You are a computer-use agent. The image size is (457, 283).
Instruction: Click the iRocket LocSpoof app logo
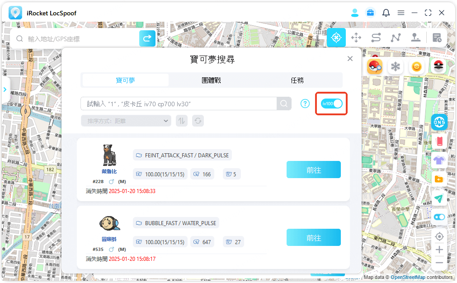pyautogui.click(x=15, y=13)
